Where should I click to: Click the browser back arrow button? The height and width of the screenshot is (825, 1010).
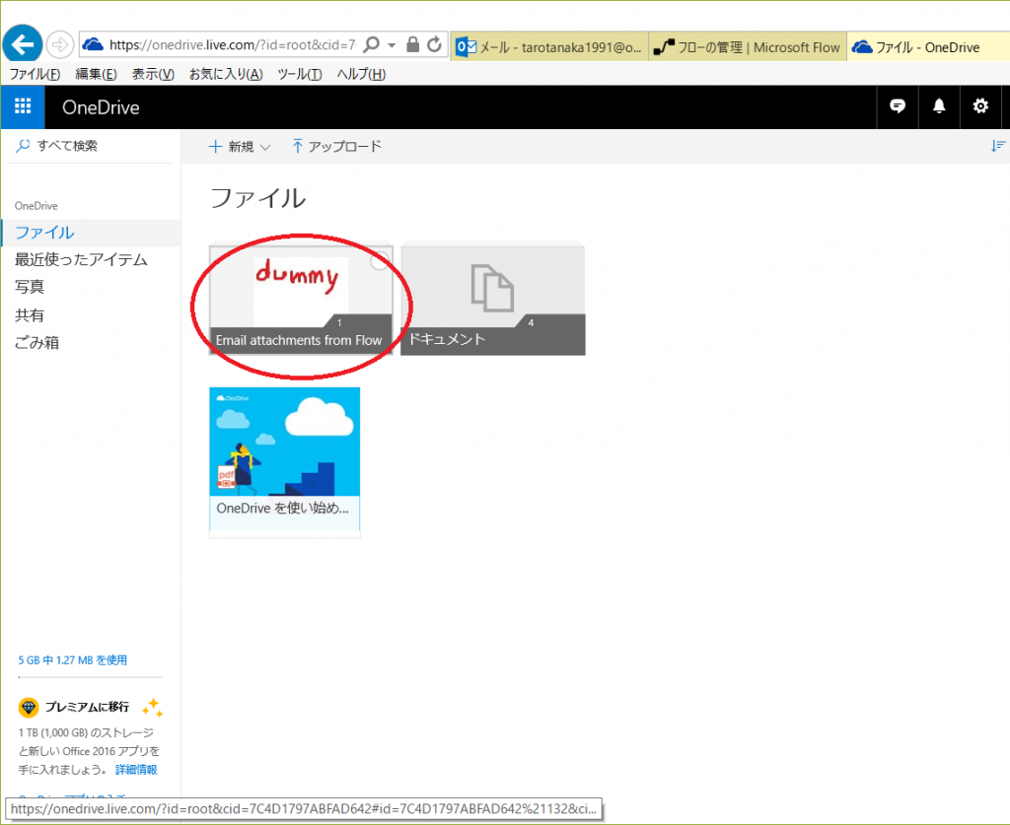[23, 44]
